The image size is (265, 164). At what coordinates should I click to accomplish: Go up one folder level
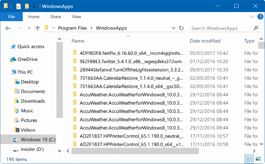coord(37,28)
